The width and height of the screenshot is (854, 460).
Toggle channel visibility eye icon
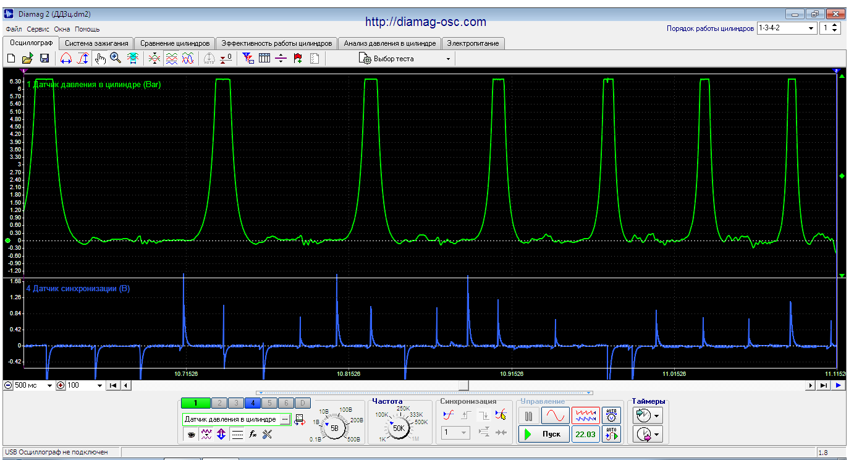pyautogui.click(x=192, y=435)
